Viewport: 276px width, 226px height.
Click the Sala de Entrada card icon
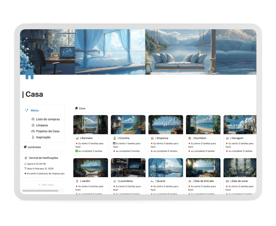[190, 181]
